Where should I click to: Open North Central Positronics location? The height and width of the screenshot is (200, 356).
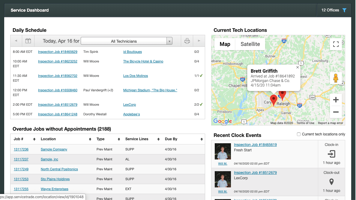[59, 169]
